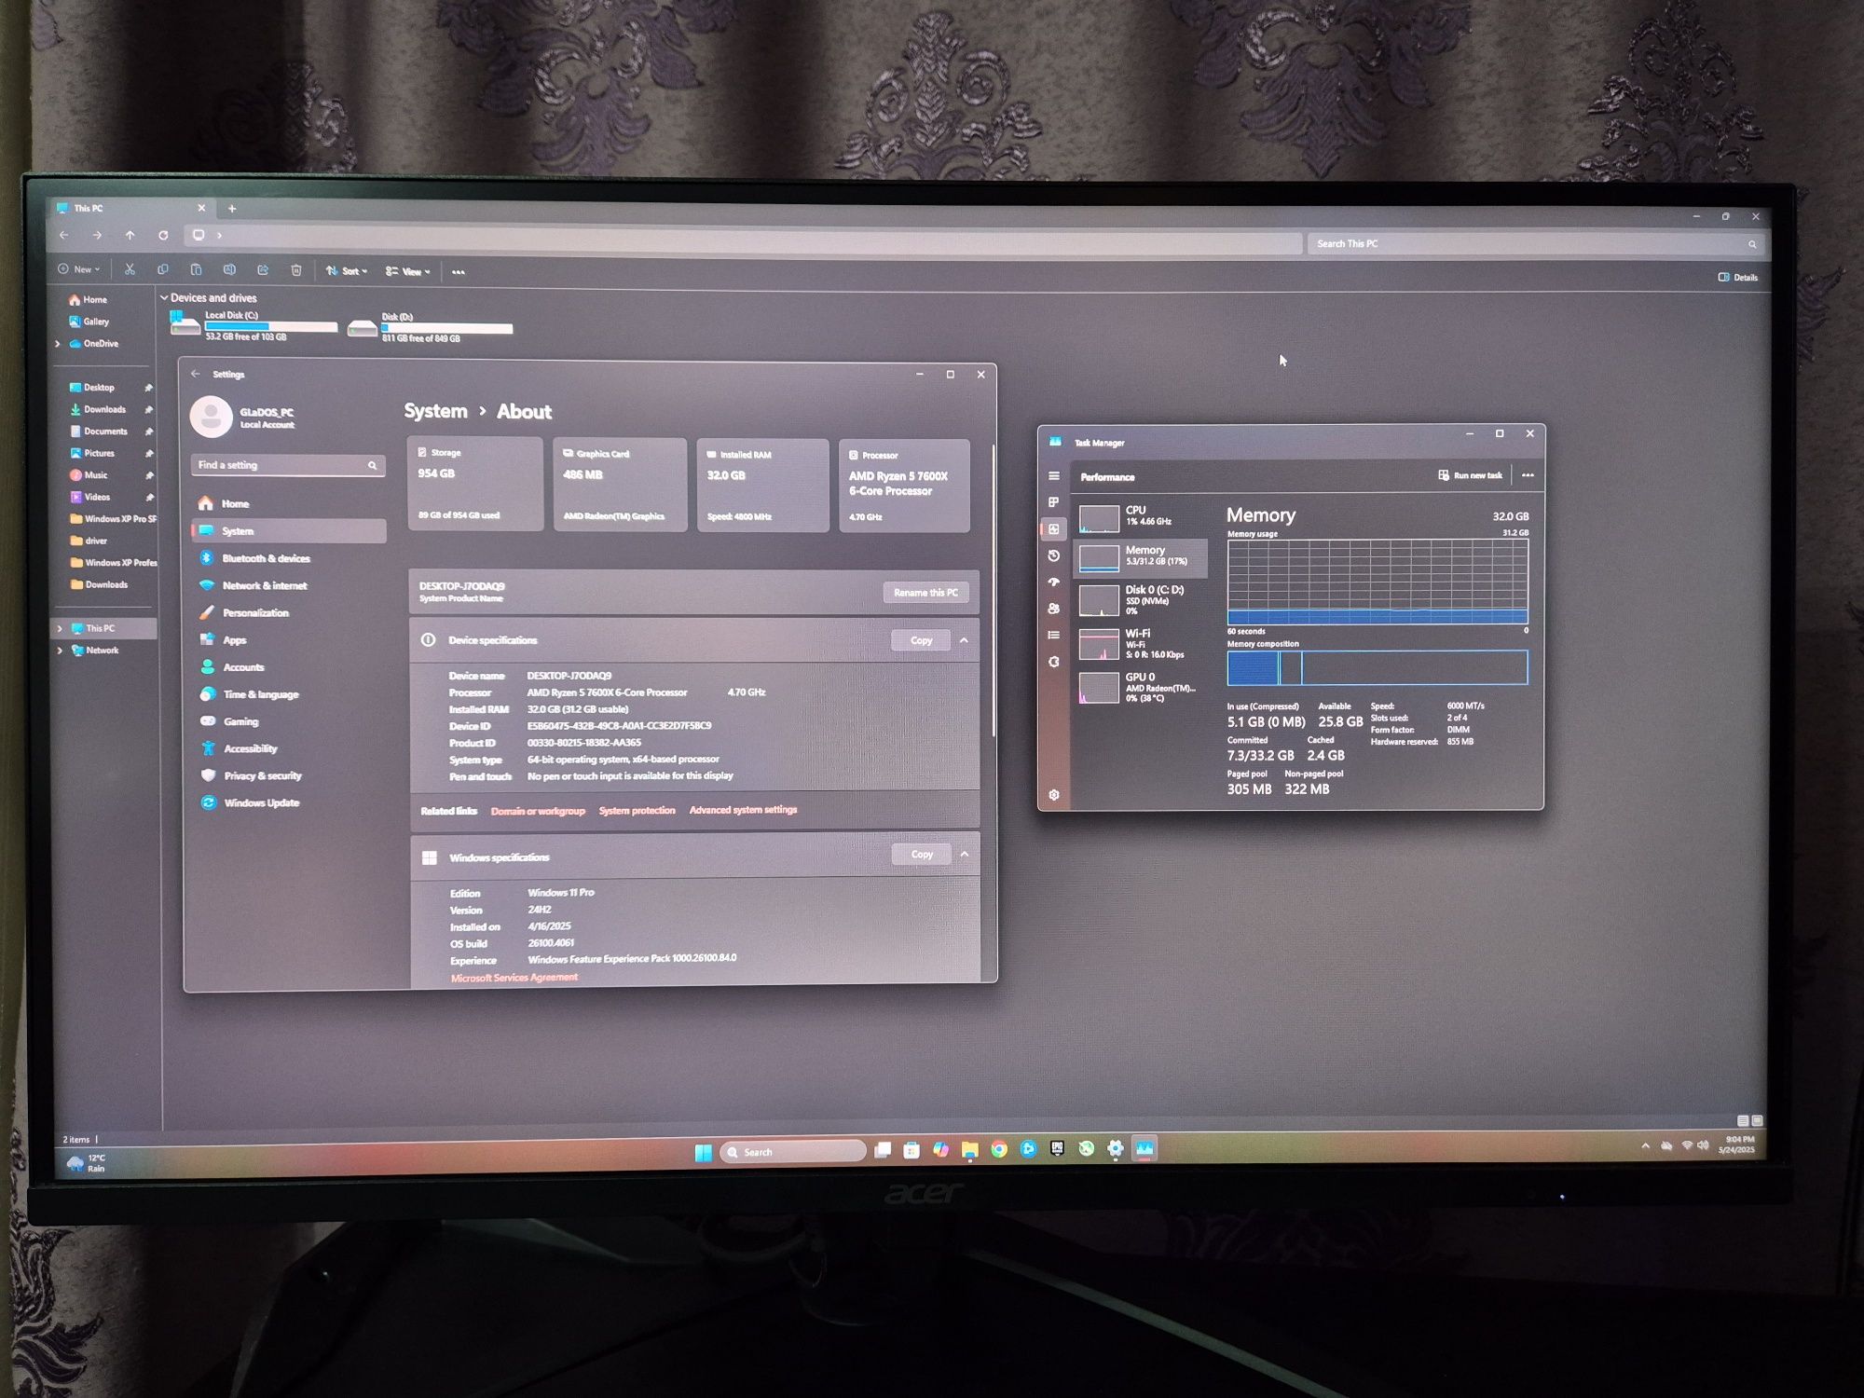
Task: Click the Cut icon in File Explorer
Action: (x=130, y=269)
